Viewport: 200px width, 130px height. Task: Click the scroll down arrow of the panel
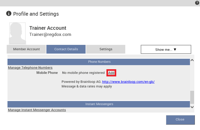click(x=192, y=107)
